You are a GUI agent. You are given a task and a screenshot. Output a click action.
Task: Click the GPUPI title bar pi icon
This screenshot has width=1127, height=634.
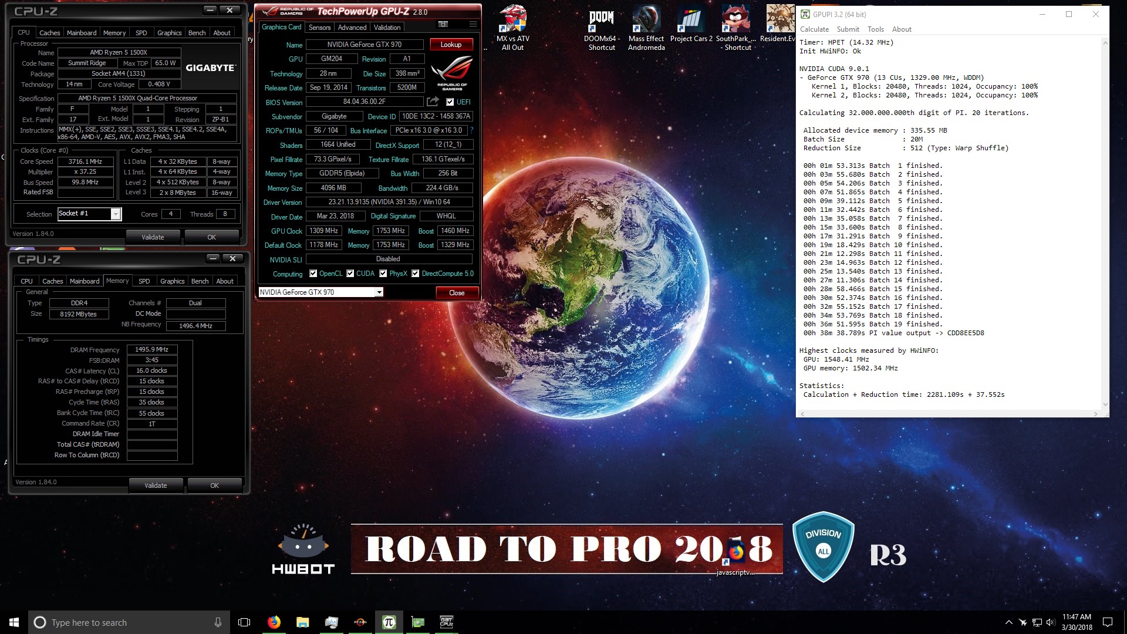805,14
